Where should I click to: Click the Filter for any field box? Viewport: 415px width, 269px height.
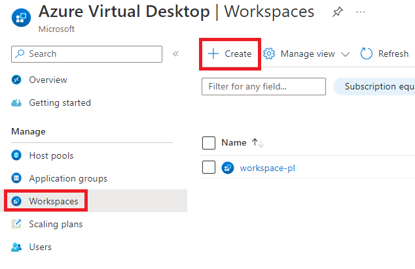pos(264,86)
